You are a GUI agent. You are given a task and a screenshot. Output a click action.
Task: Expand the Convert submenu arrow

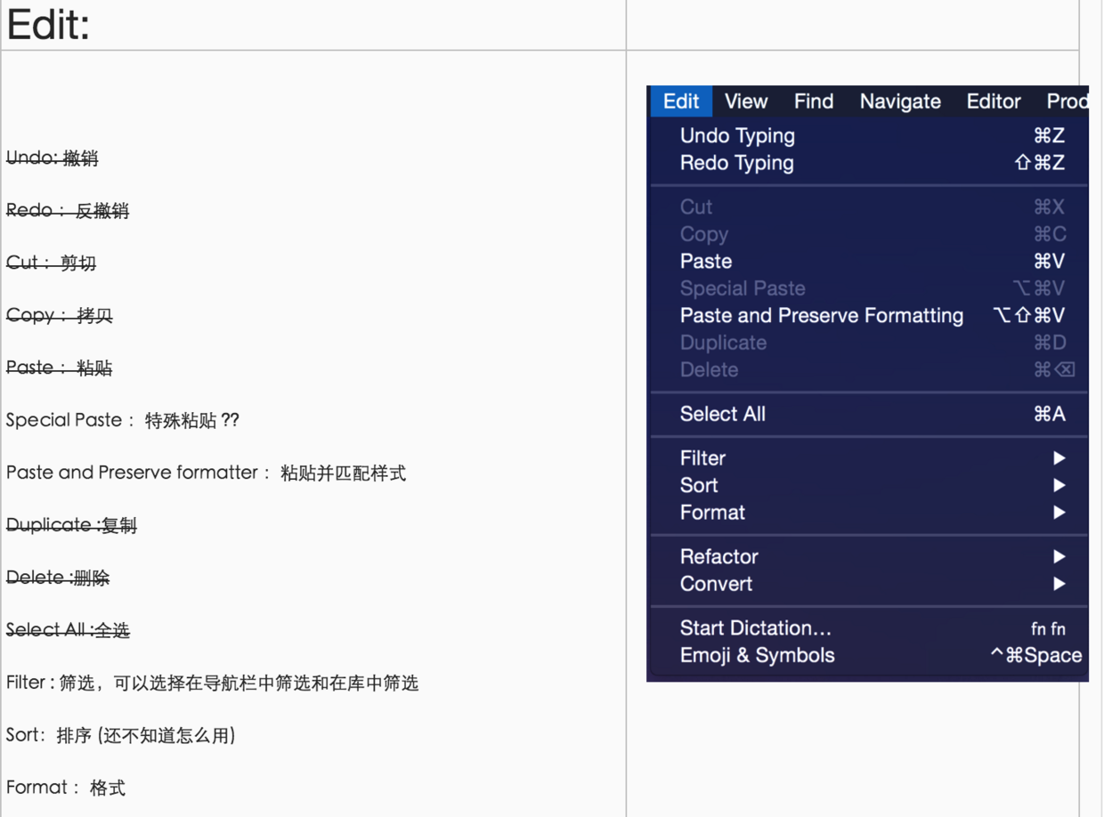click(1059, 585)
